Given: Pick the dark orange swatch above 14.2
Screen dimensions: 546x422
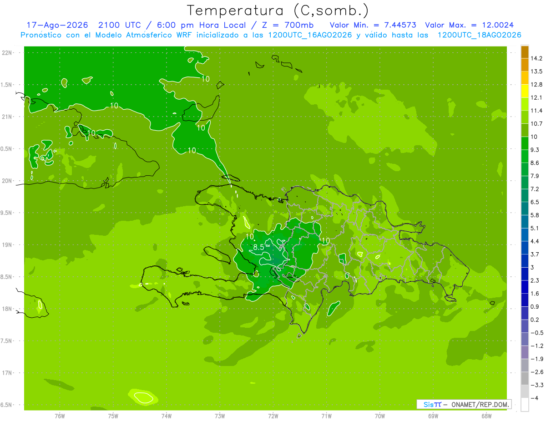Looking at the screenshot, I should click(x=525, y=52).
